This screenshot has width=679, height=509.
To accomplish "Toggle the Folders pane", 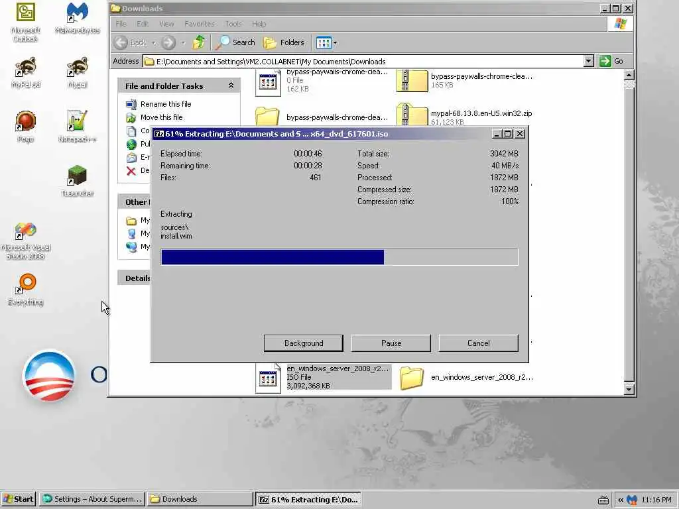I will pos(284,42).
